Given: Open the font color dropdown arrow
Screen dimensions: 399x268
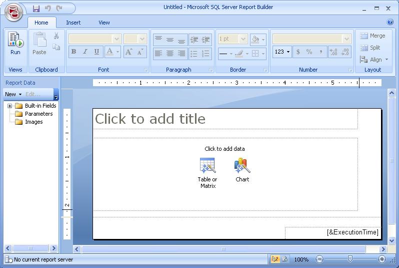Looking at the screenshot, I should click(x=118, y=52).
